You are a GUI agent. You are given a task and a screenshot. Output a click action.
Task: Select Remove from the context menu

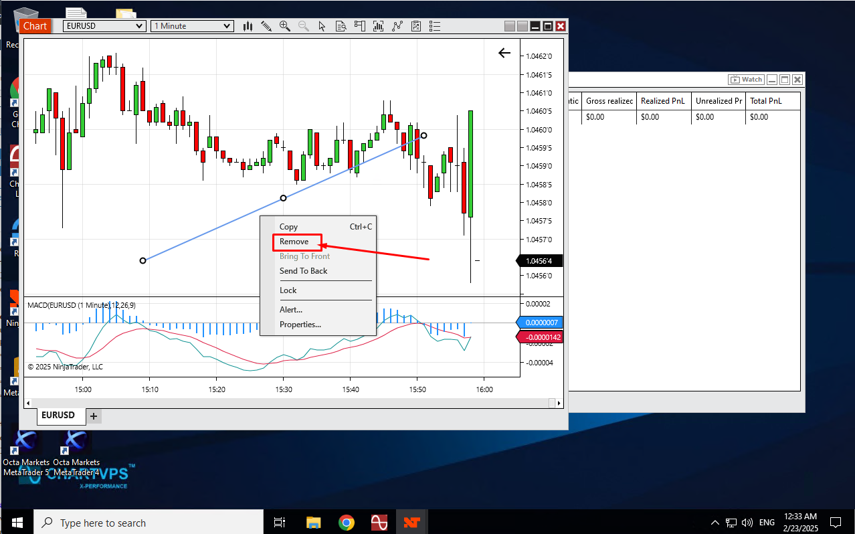pos(294,242)
